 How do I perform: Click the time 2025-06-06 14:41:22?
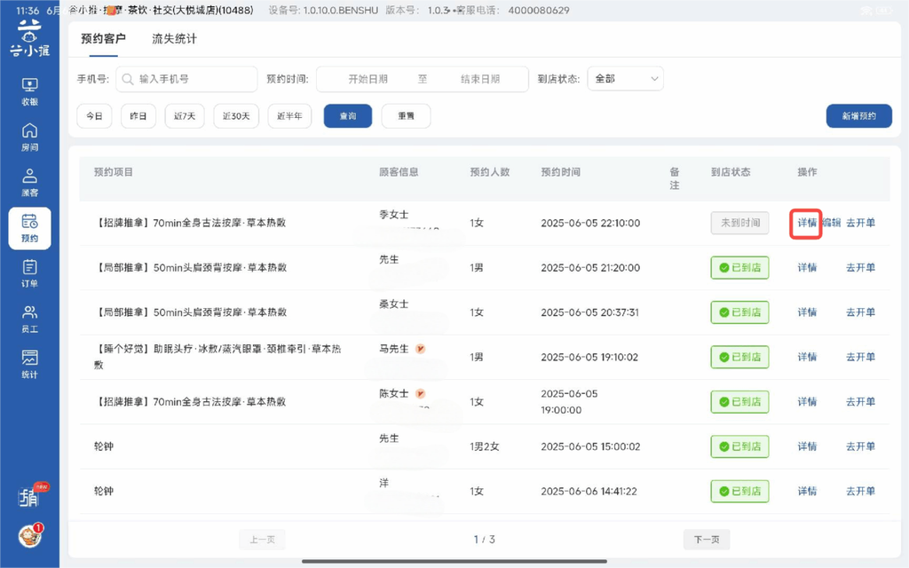click(589, 491)
